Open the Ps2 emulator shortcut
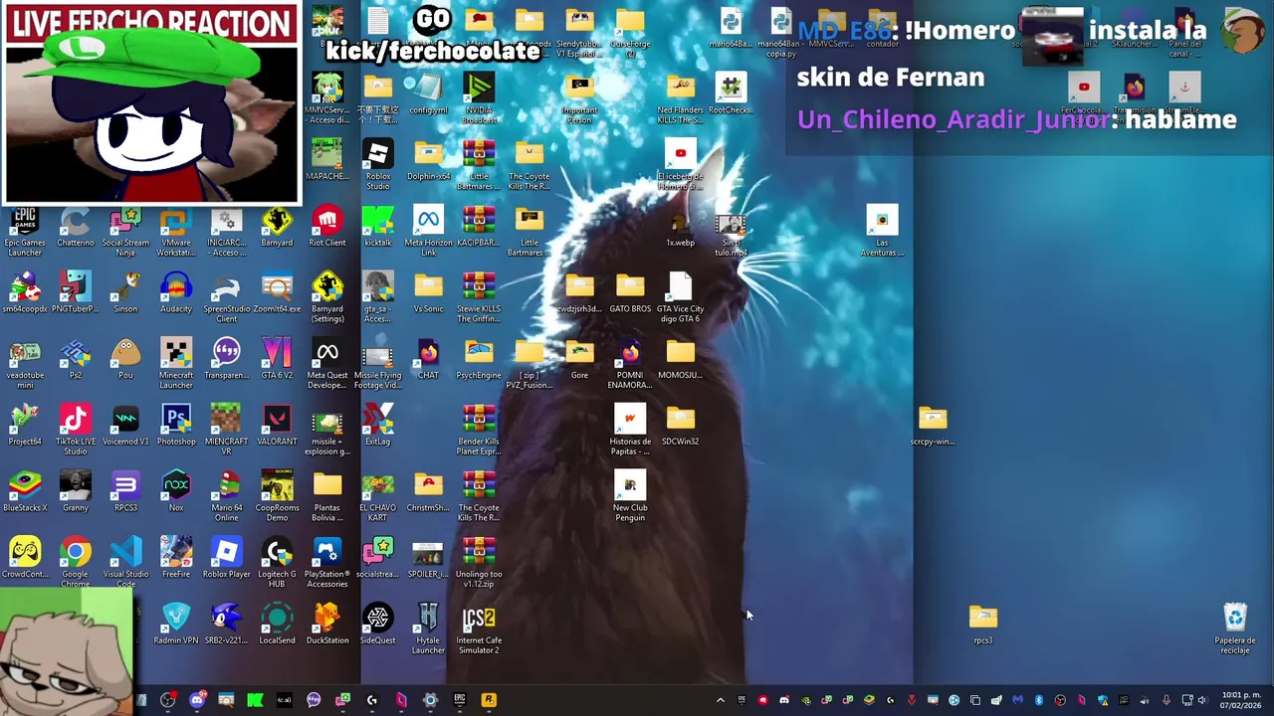 click(76, 360)
